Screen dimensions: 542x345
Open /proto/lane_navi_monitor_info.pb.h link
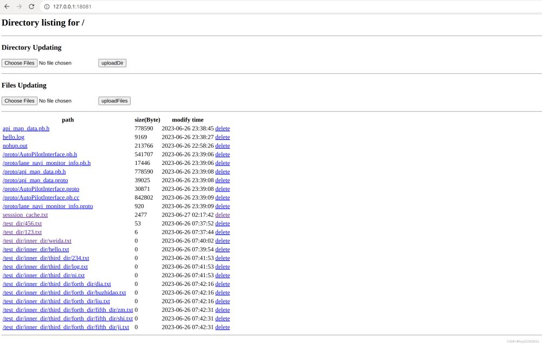coord(47,163)
